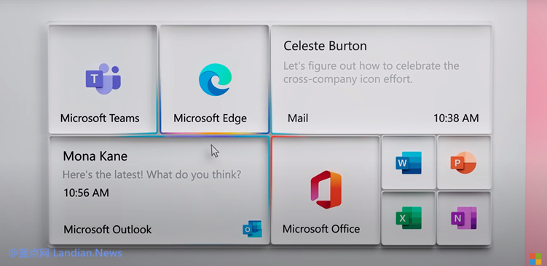Click the red Microsoft Office logo
This screenshot has width=547, height=266.
pos(326,190)
